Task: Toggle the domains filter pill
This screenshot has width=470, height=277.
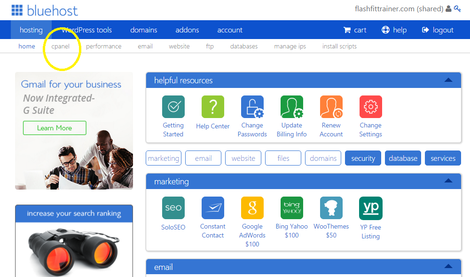Action: (x=323, y=158)
